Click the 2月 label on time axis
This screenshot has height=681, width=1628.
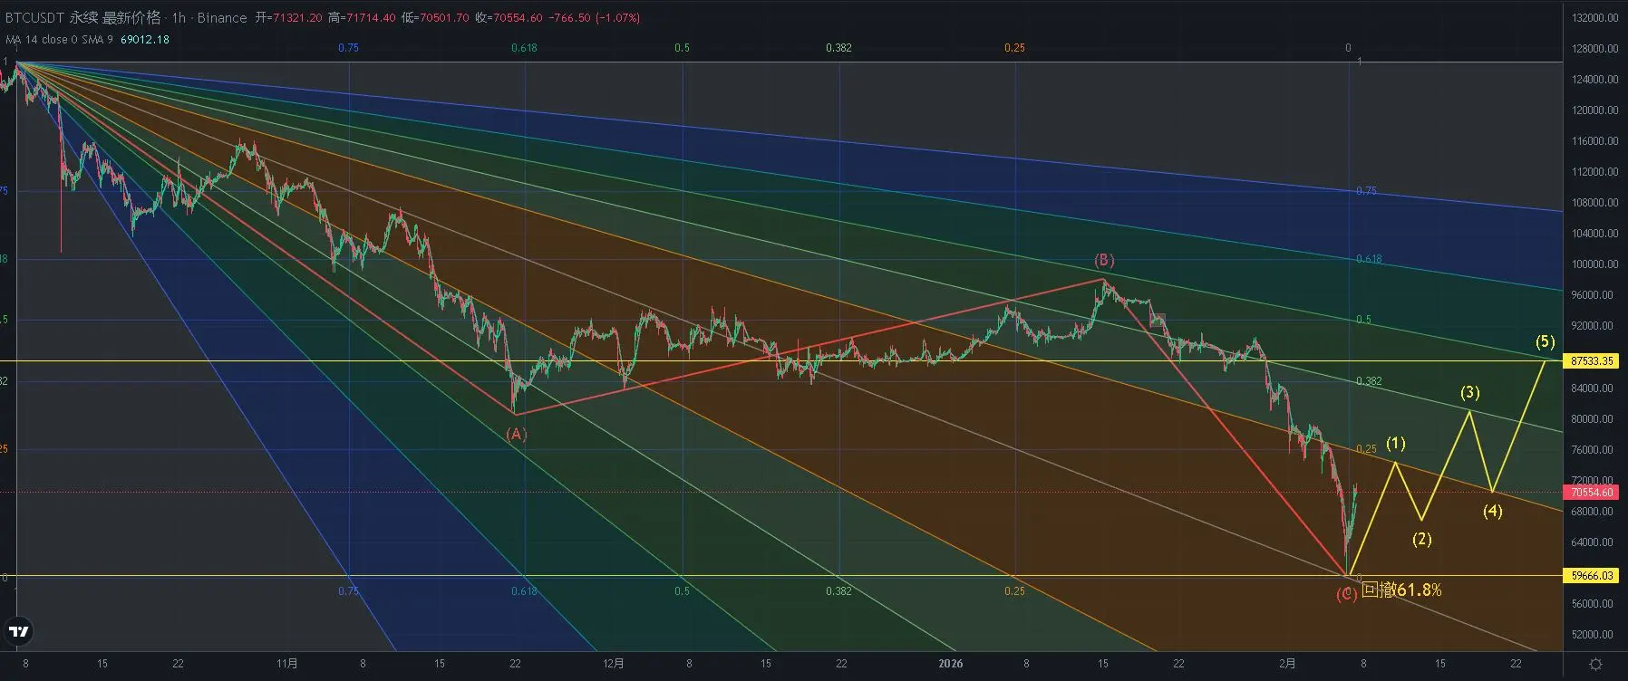(1288, 664)
